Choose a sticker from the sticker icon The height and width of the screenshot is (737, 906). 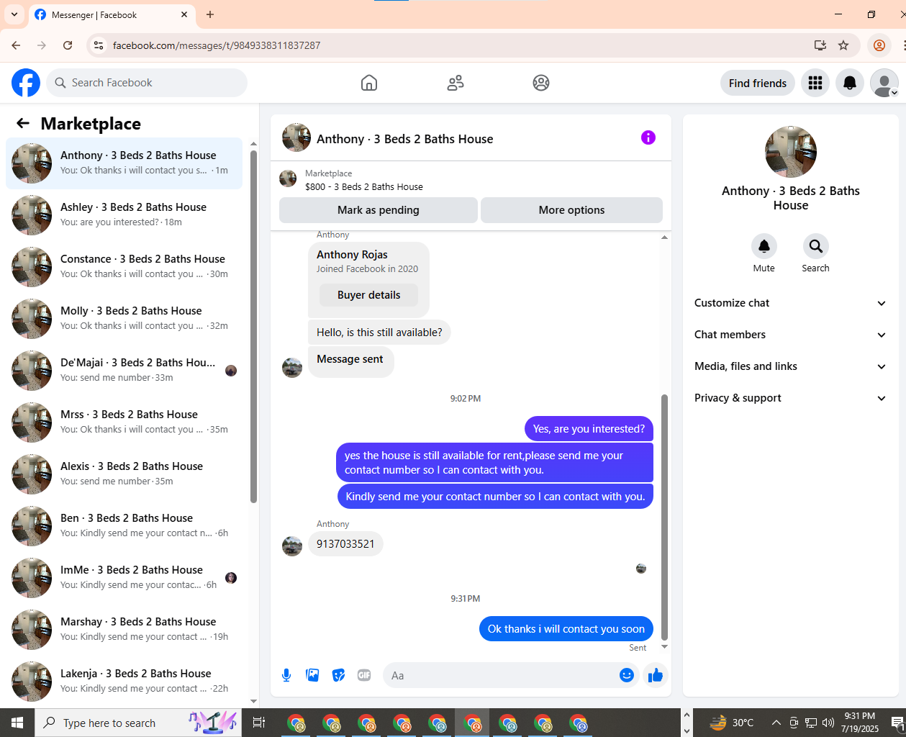click(338, 675)
